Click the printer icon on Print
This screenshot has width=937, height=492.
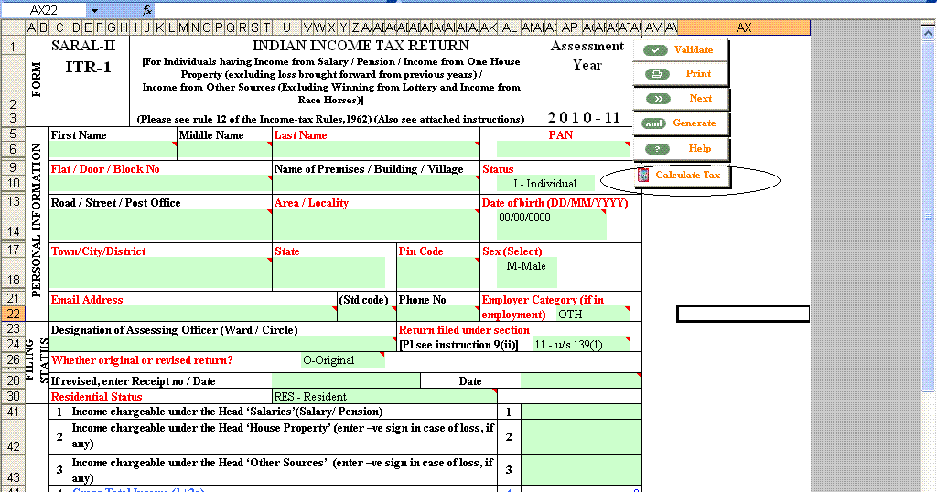click(656, 75)
